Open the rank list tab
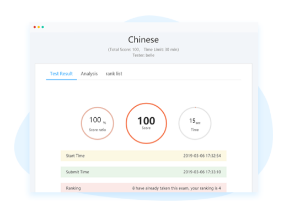 click(x=114, y=74)
